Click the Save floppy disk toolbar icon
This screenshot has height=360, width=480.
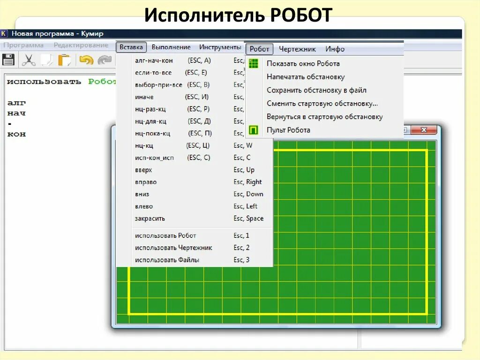pyautogui.click(x=8, y=60)
